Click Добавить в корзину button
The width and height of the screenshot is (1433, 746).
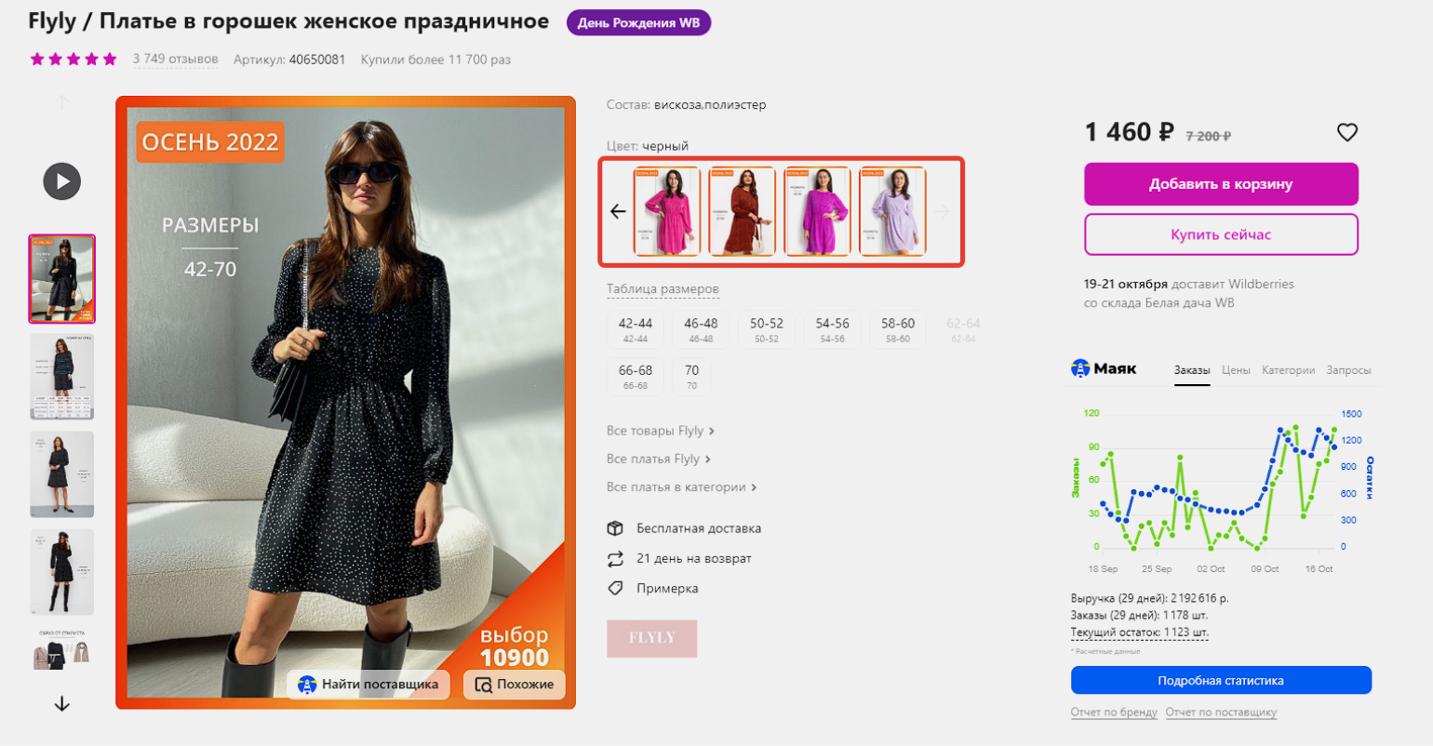pyautogui.click(x=1221, y=184)
